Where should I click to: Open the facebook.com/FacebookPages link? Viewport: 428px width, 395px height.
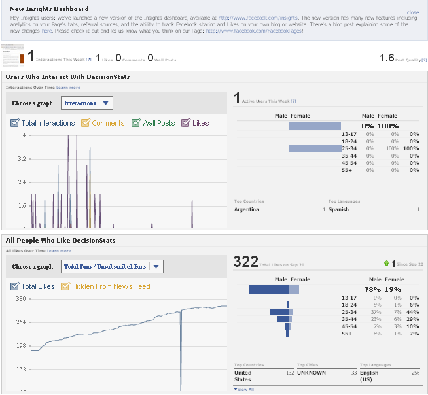pyautogui.click(x=253, y=31)
